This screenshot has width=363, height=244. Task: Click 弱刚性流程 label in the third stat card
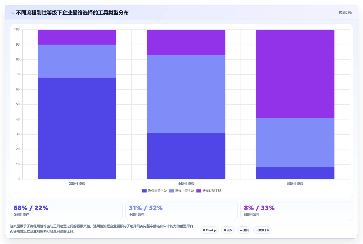[x=252, y=215]
